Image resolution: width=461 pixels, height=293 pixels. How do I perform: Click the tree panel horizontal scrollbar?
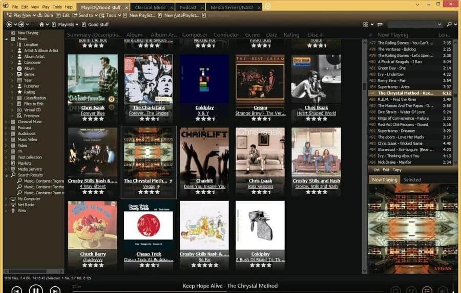[34, 271]
